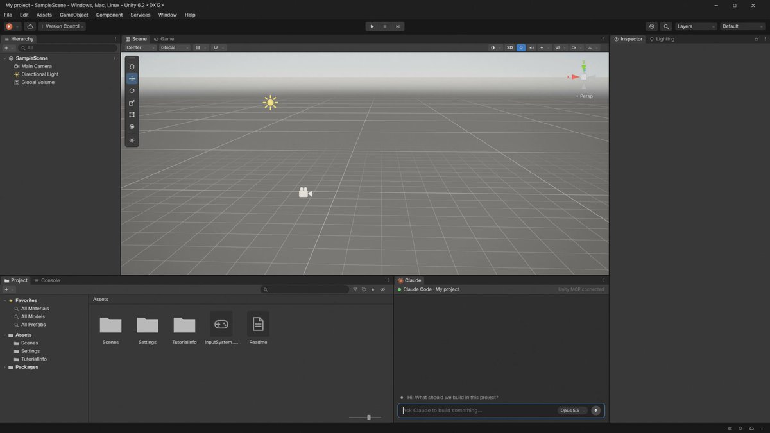This screenshot has width=770, height=433.
Task: Step forward one frame
Action: tap(398, 26)
